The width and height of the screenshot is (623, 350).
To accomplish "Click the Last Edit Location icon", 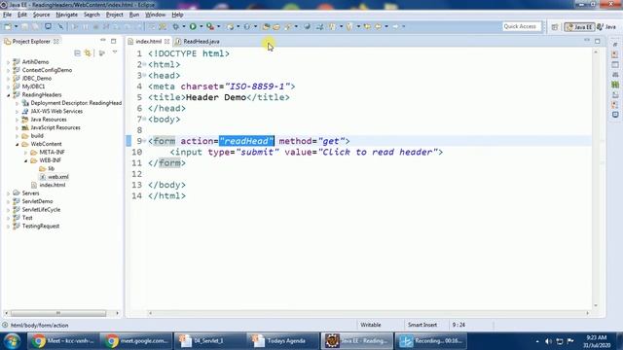I will [x=367, y=26].
